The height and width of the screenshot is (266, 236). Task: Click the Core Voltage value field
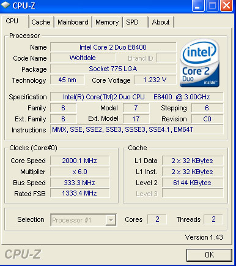coord(155,80)
